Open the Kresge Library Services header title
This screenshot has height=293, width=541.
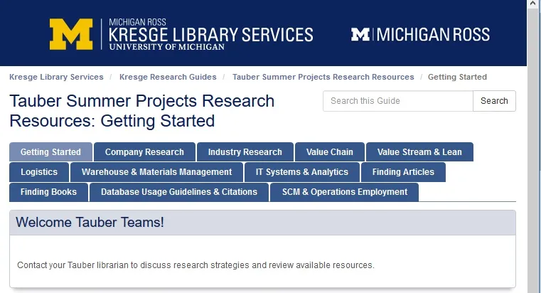[211, 35]
